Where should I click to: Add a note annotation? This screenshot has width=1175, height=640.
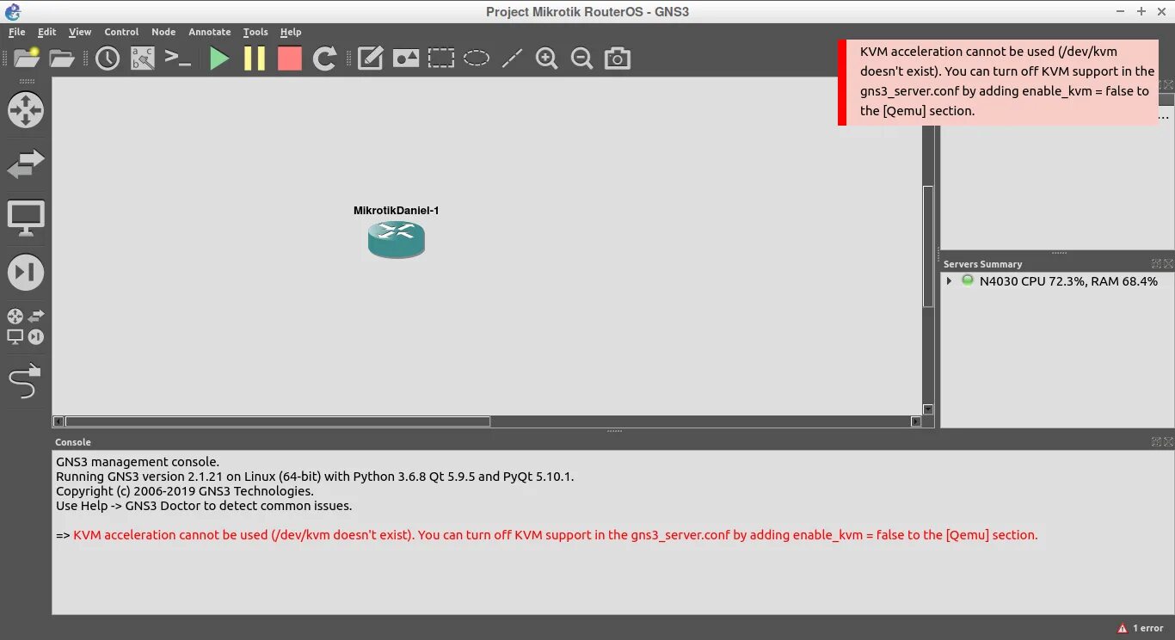(x=370, y=58)
